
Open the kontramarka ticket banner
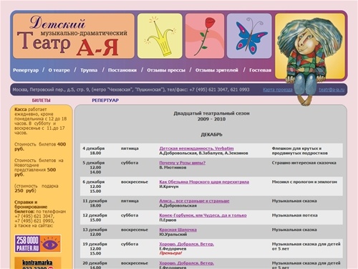[38, 263]
